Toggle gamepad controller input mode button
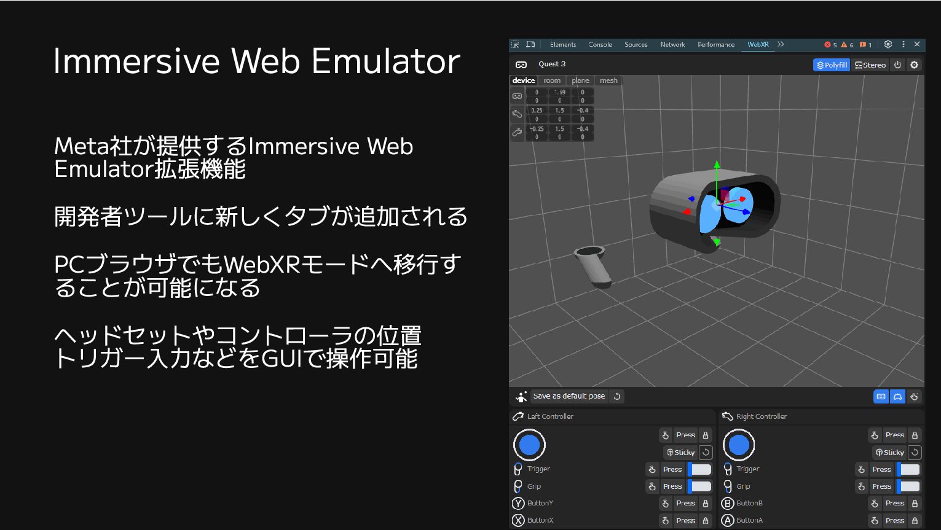The width and height of the screenshot is (941, 530). pos(897,397)
